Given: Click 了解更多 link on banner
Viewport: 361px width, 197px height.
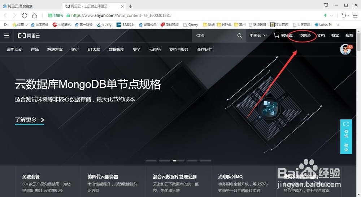Looking at the screenshot, I should coord(30,120).
